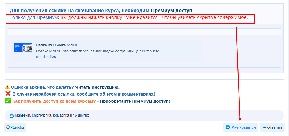Click the blue like icon before Maneskin

12,116
